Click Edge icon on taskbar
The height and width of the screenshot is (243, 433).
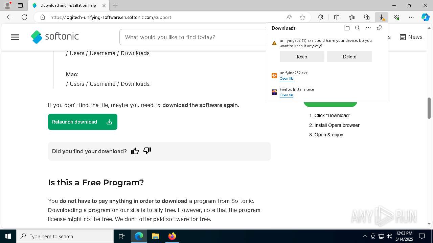139,236
